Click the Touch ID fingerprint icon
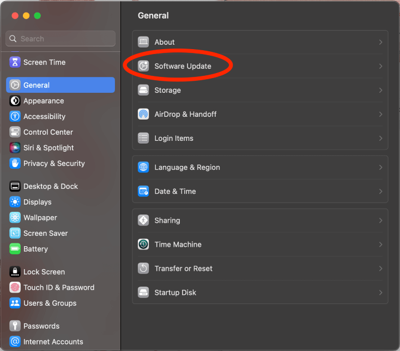This screenshot has height=351, width=400. 15,288
